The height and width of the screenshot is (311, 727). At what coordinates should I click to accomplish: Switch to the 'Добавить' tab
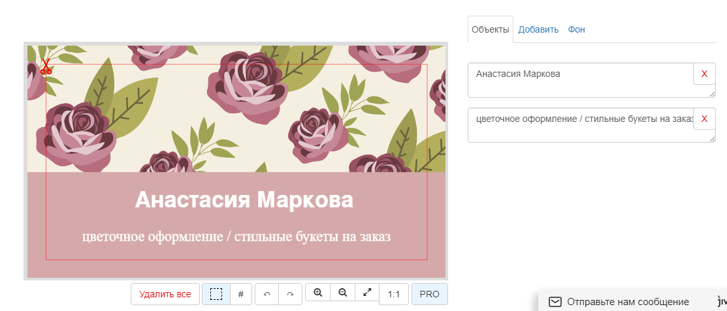tap(538, 29)
